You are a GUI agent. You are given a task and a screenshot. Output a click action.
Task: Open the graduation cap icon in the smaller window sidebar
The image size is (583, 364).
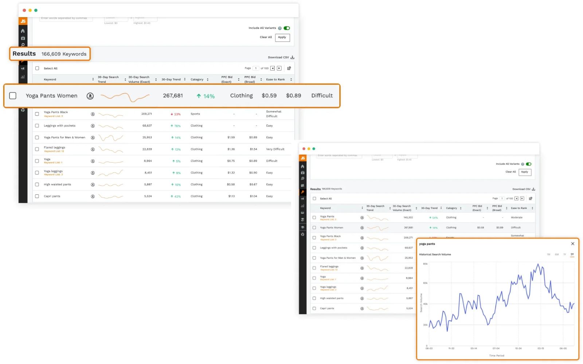click(x=302, y=227)
